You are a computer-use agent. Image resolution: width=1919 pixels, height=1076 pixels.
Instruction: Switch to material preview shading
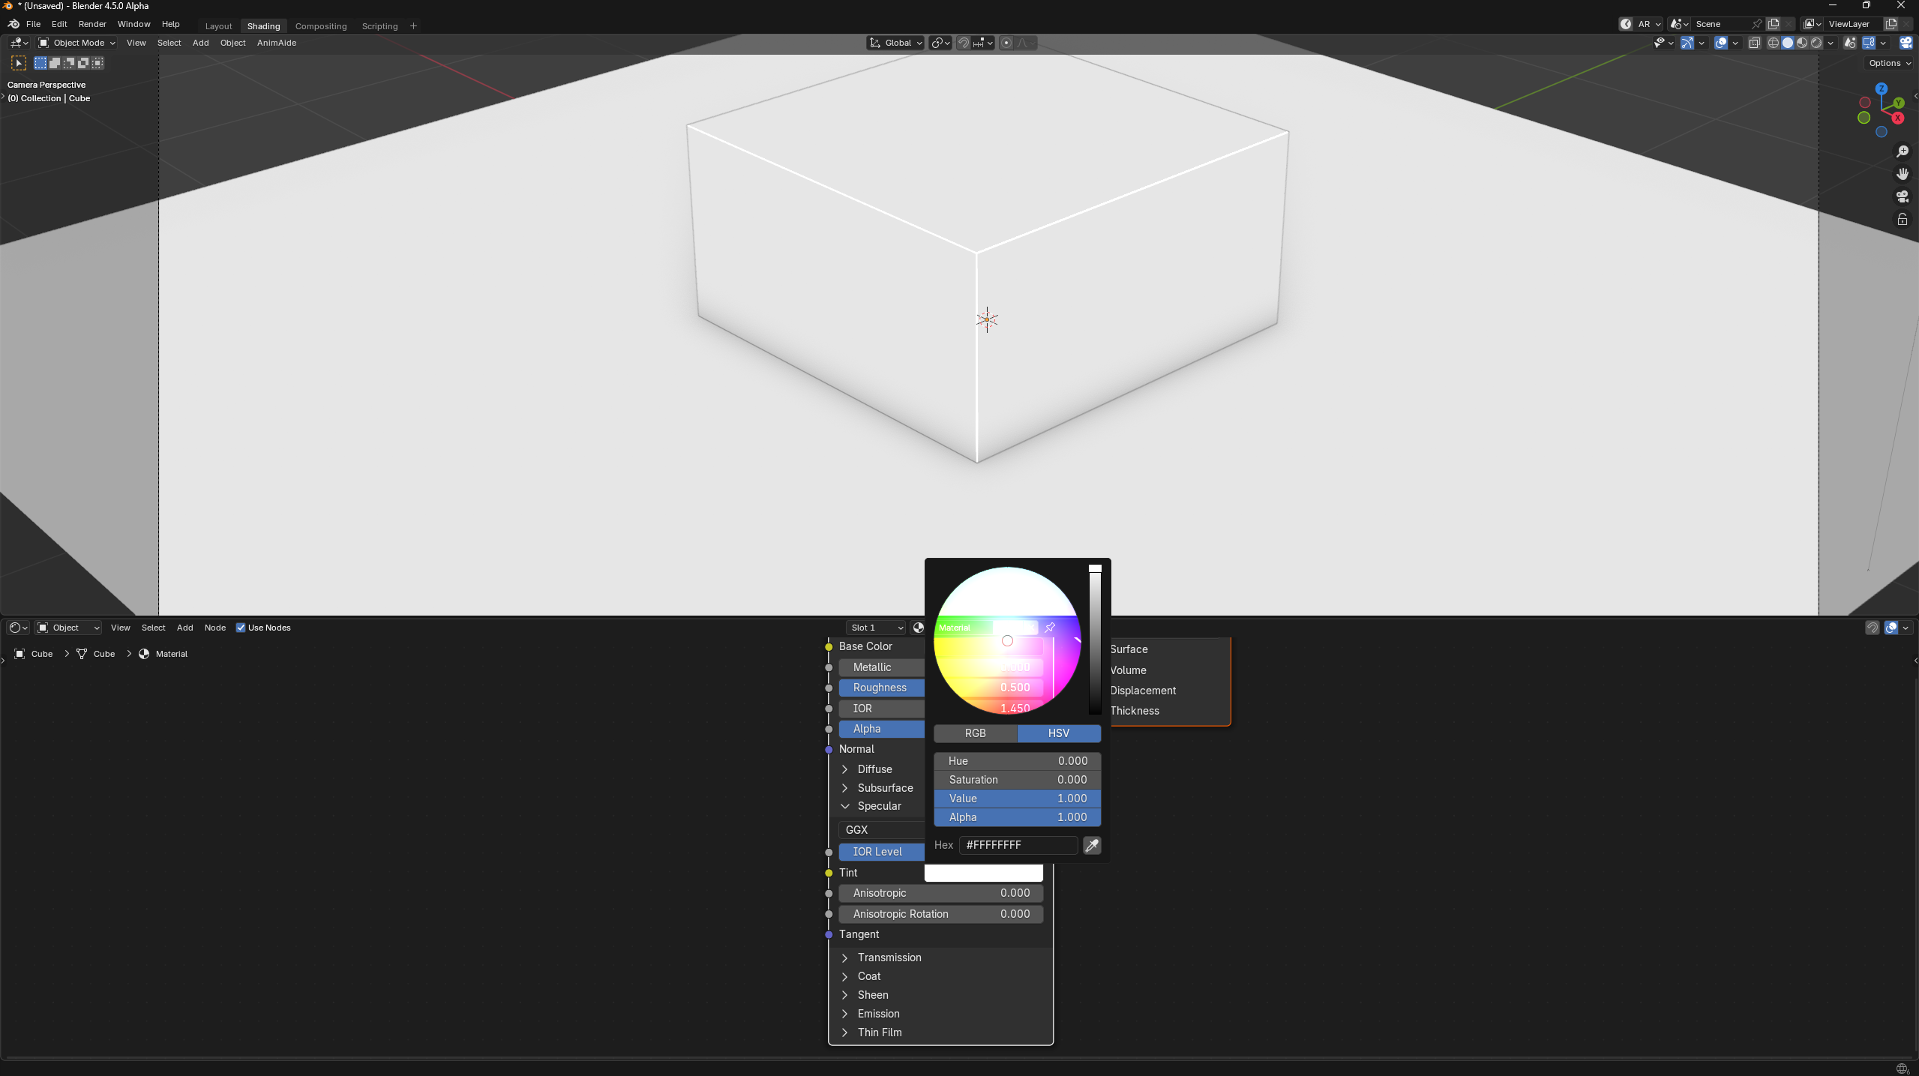tap(1802, 43)
